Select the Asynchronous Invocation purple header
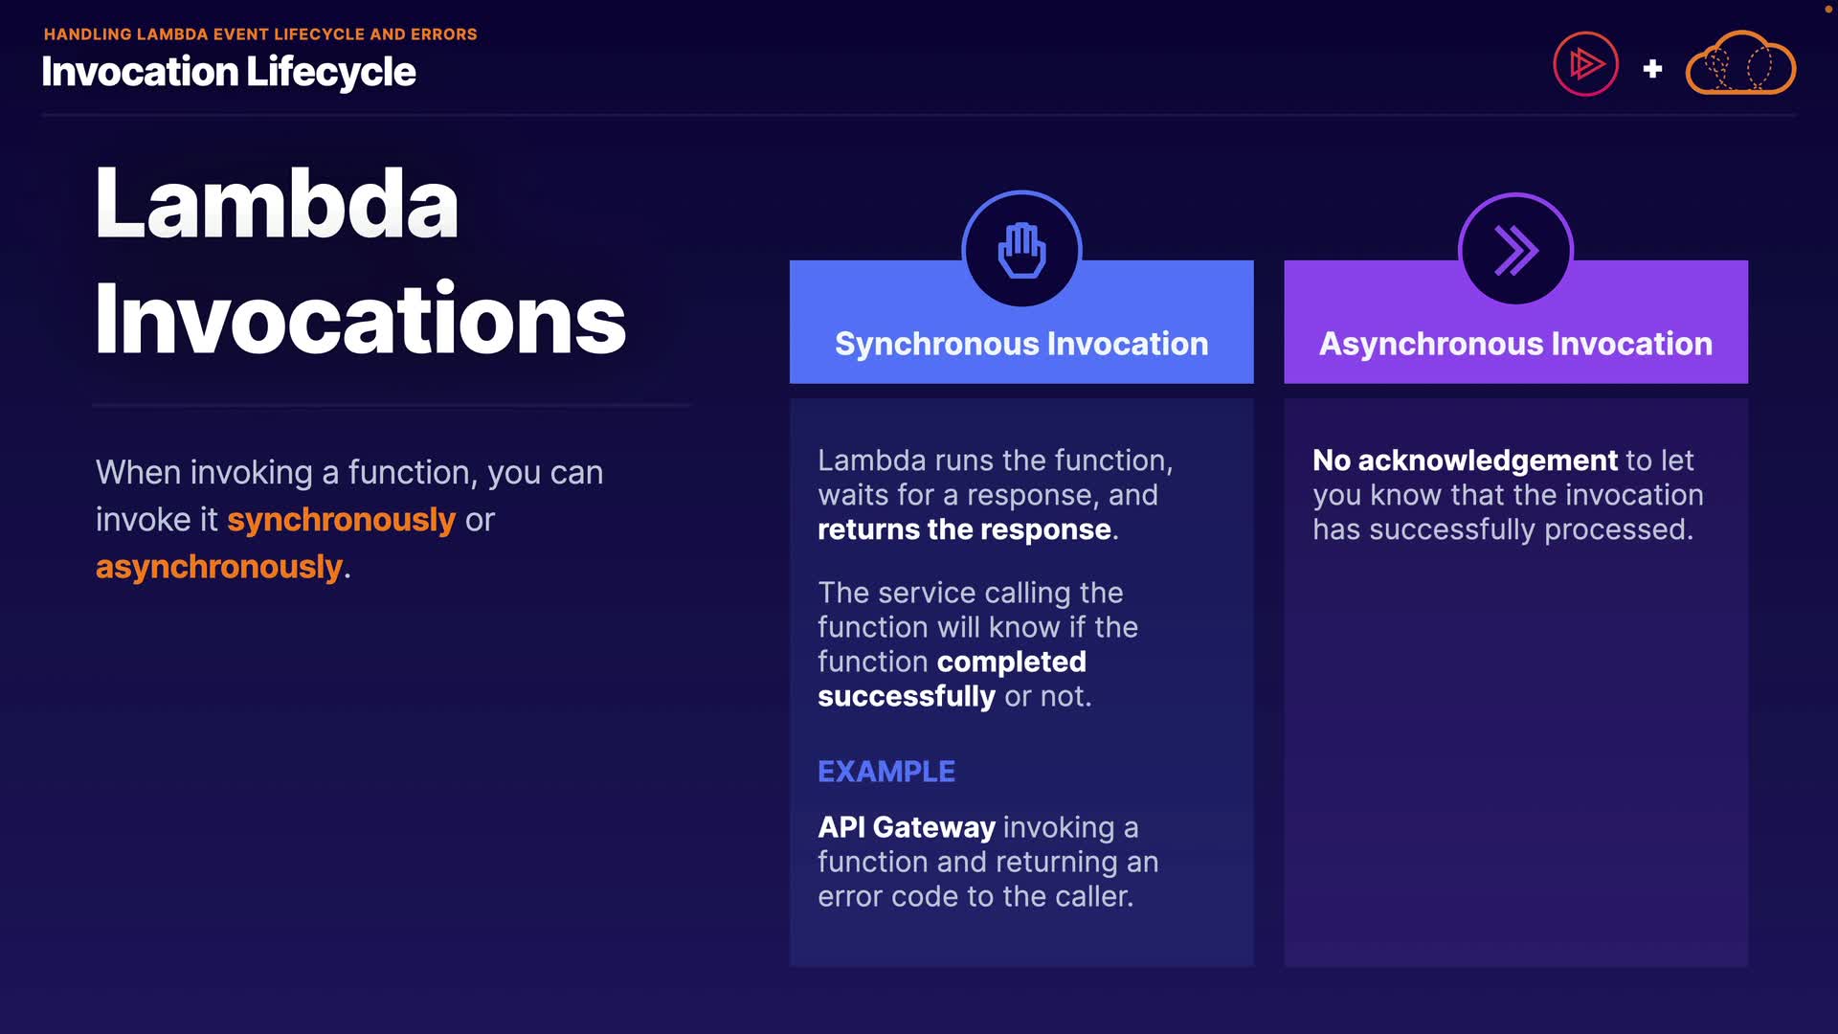Image resolution: width=1838 pixels, height=1034 pixels. (x=1515, y=344)
